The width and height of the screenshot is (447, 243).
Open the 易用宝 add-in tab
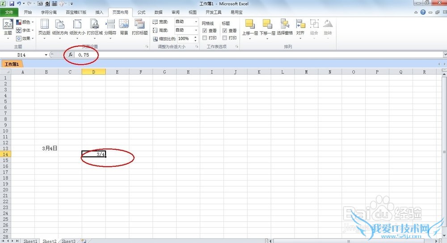coord(236,12)
